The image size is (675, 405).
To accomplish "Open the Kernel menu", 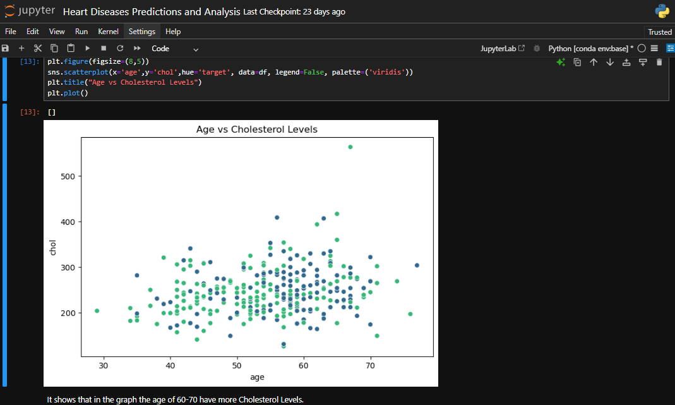I will pos(108,32).
